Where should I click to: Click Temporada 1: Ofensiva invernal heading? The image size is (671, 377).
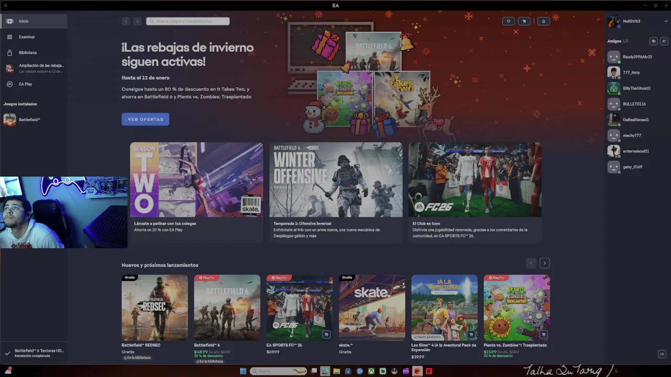[x=302, y=224]
